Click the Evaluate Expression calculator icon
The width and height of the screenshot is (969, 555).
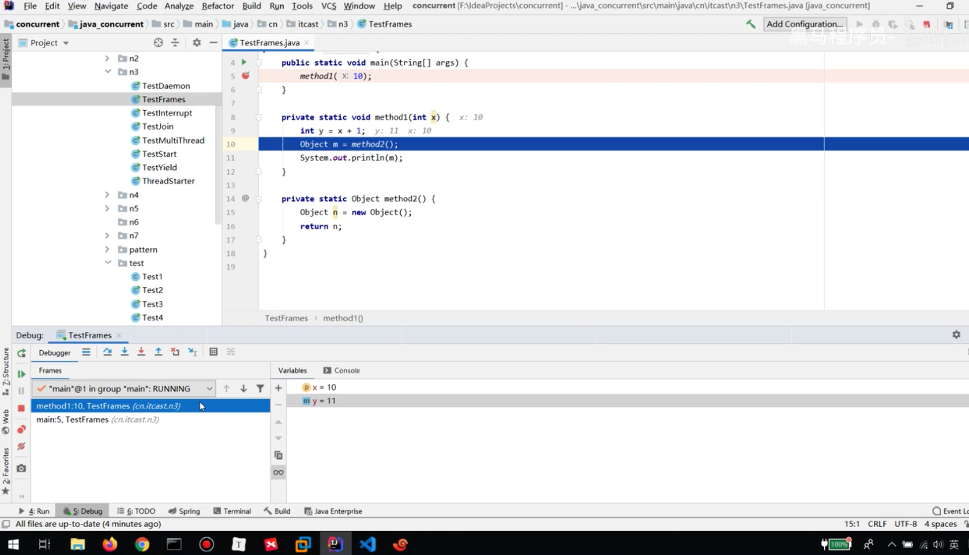point(214,352)
